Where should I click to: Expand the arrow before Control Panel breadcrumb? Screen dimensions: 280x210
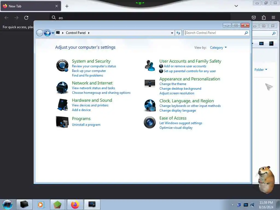(63, 33)
